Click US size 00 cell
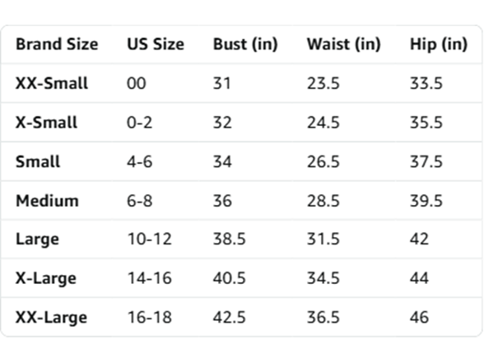This screenshot has width=484, height=363. (x=136, y=83)
